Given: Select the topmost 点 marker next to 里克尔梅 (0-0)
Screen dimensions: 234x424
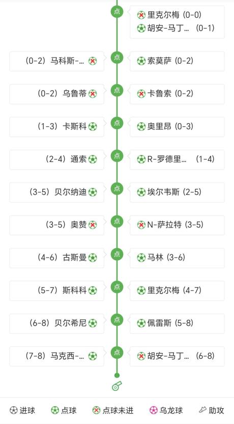Looking at the screenshot, I should tap(117, 12).
